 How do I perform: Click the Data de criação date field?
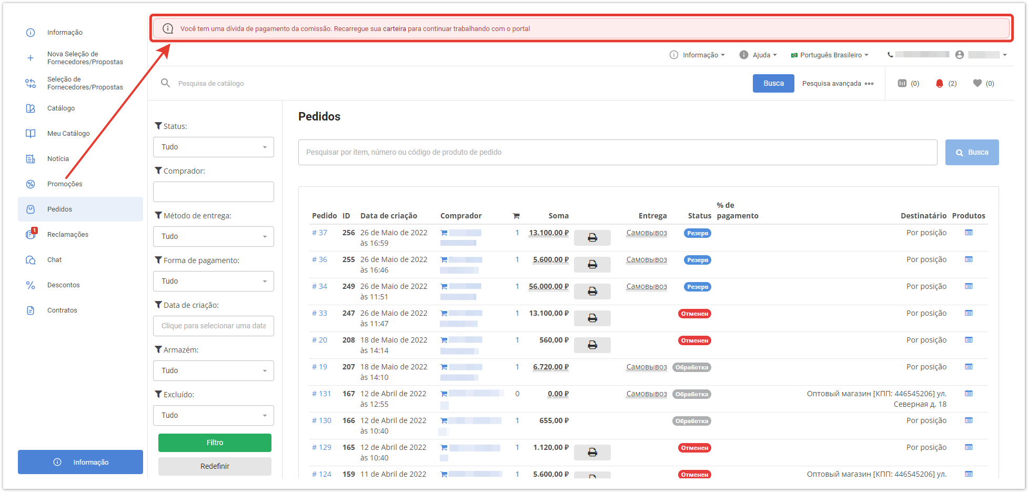tap(213, 326)
